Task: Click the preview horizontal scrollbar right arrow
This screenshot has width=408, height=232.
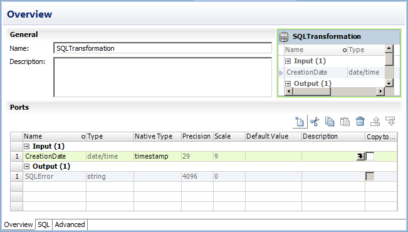Action: (x=380, y=92)
